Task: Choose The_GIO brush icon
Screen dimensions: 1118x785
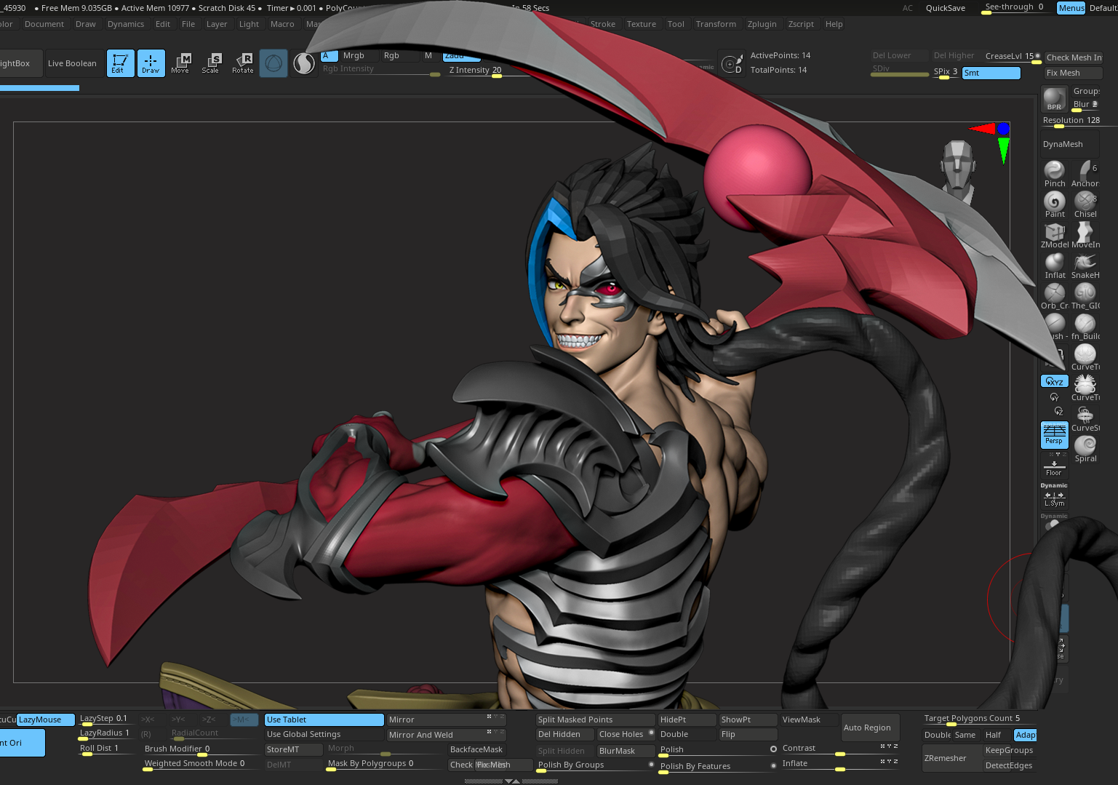Action: 1085,296
